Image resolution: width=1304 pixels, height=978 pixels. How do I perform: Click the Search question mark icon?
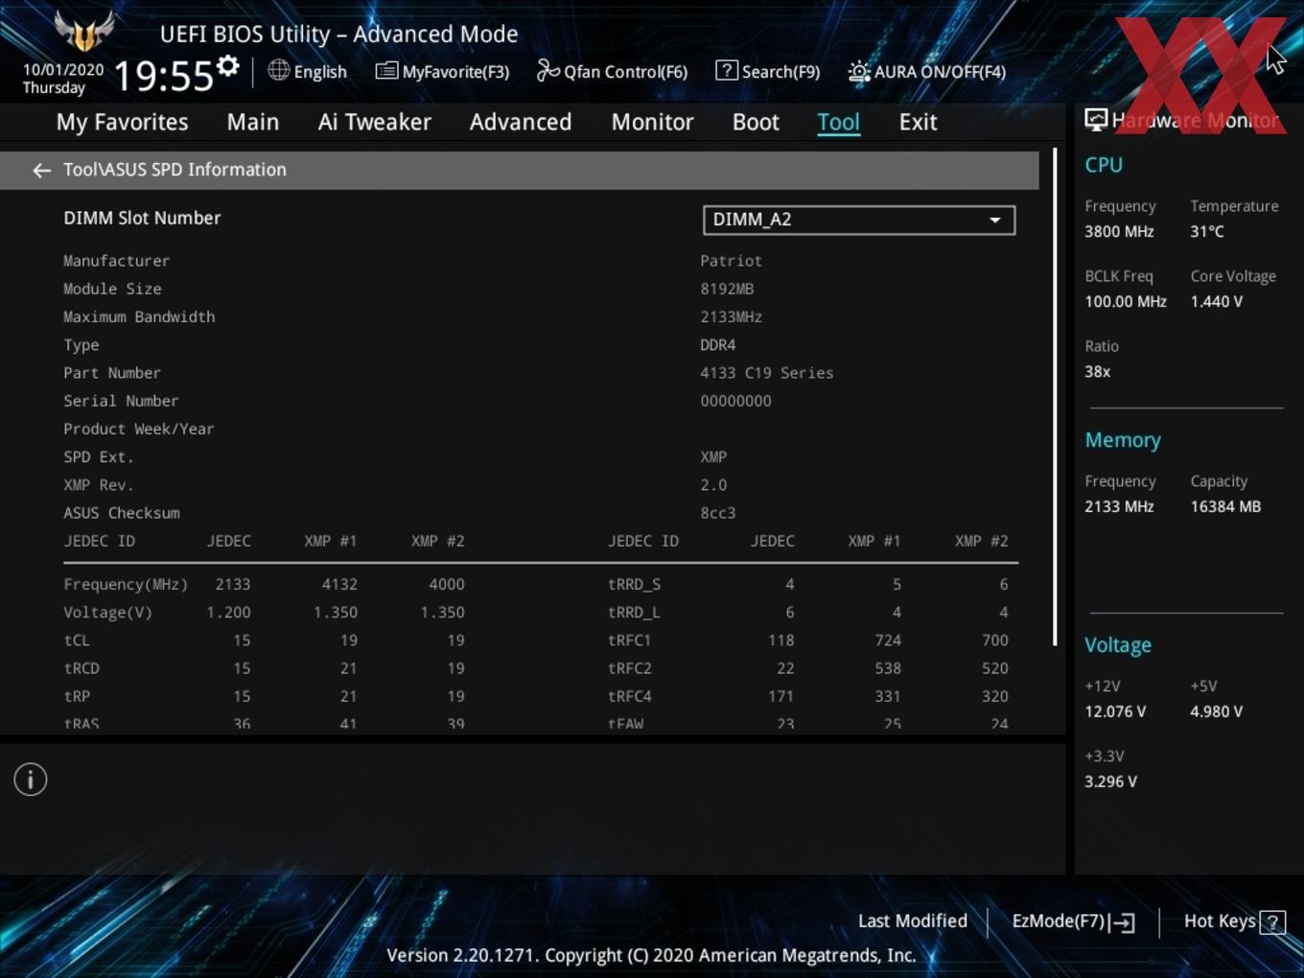[x=727, y=70]
